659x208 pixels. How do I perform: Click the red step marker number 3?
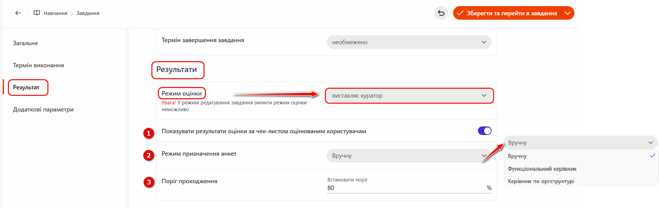tap(149, 182)
